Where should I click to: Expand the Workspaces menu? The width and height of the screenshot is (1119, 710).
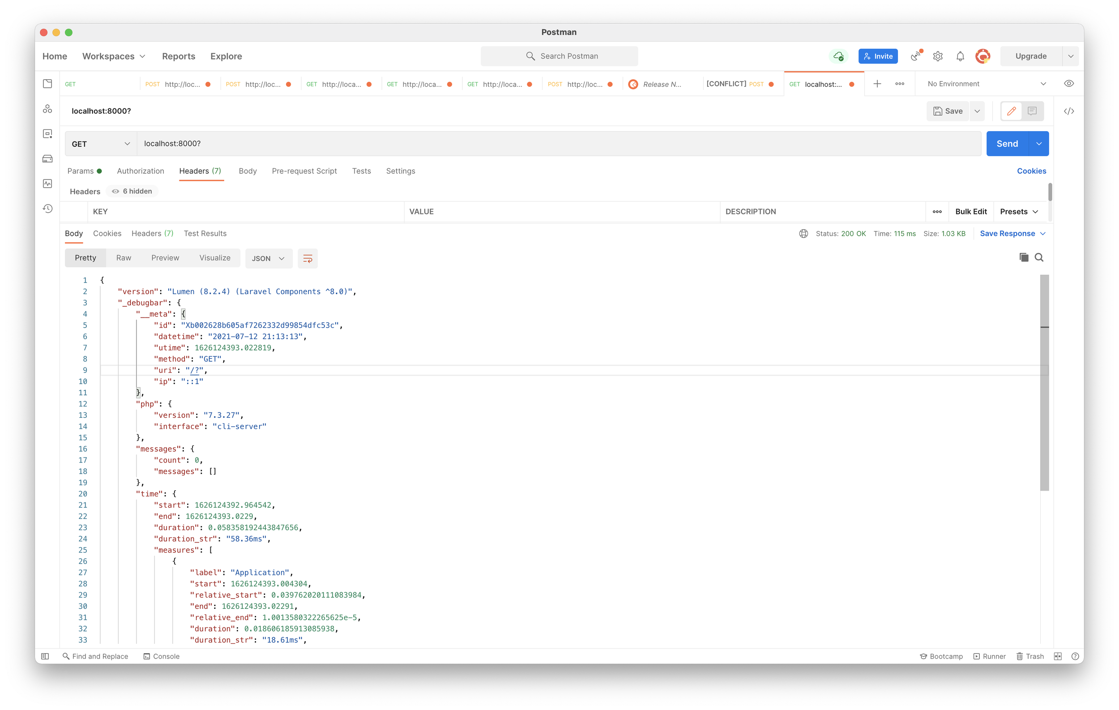(x=113, y=56)
